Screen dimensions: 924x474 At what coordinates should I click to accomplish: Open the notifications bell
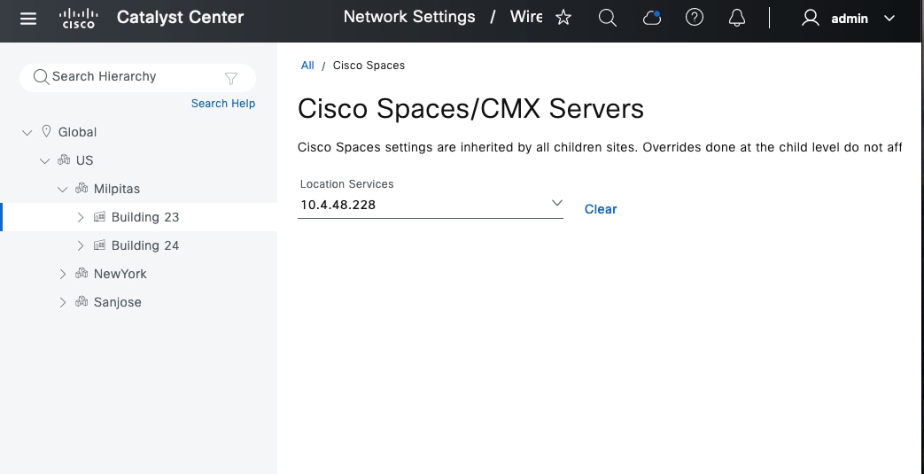pyautogui.click(x=737, y=18)
